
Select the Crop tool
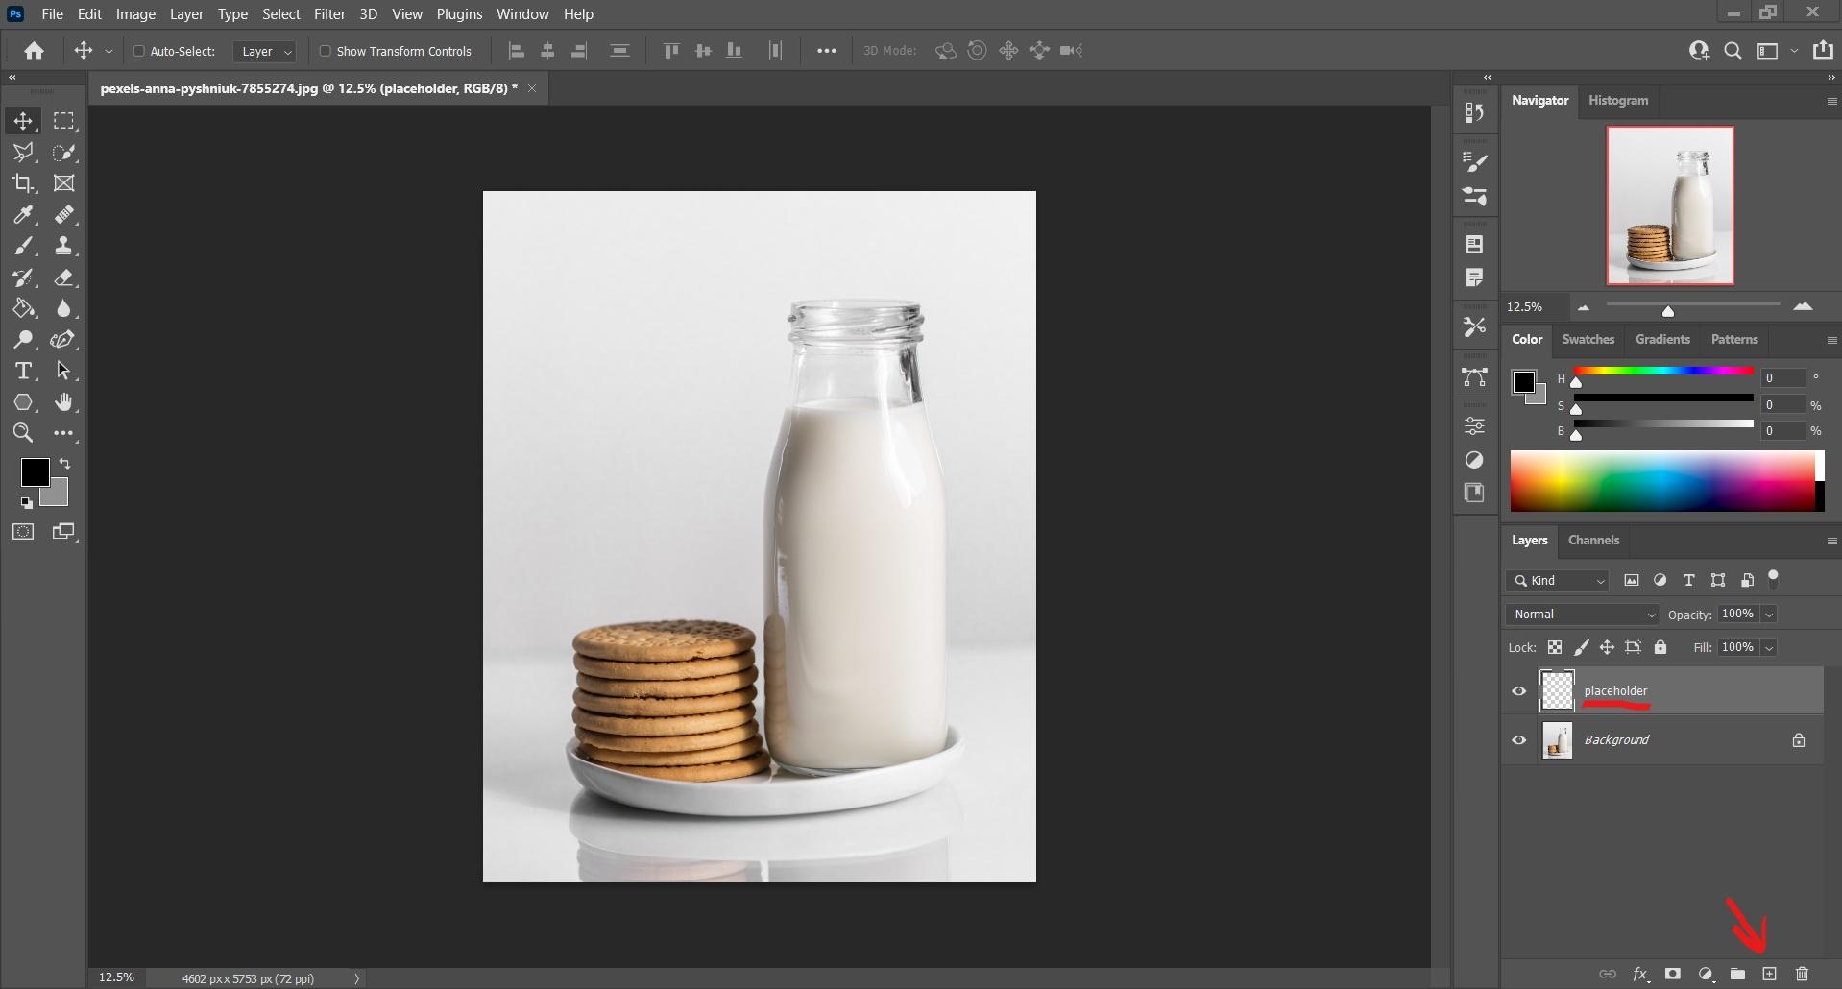(x=23, y=183)
